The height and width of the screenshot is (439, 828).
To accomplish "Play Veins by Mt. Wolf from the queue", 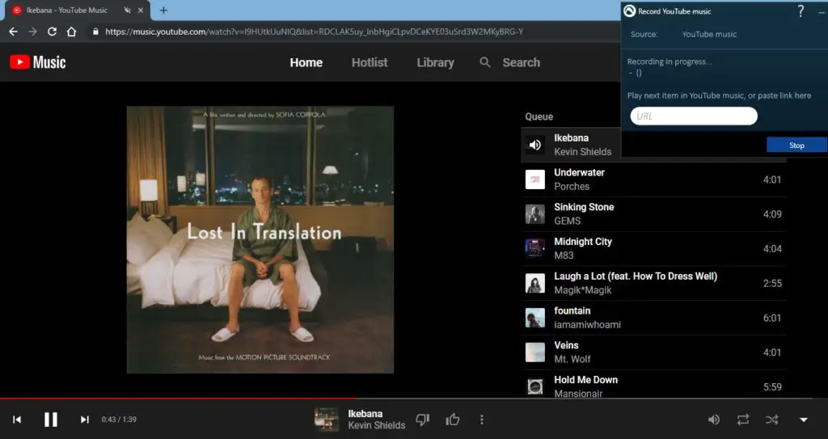I will tap(653, 352).
